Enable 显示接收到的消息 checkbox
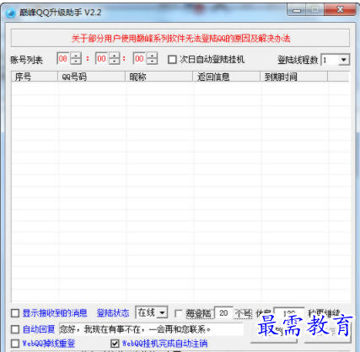Viewport: 360px width, 352px height. click(x=15, y=313)
